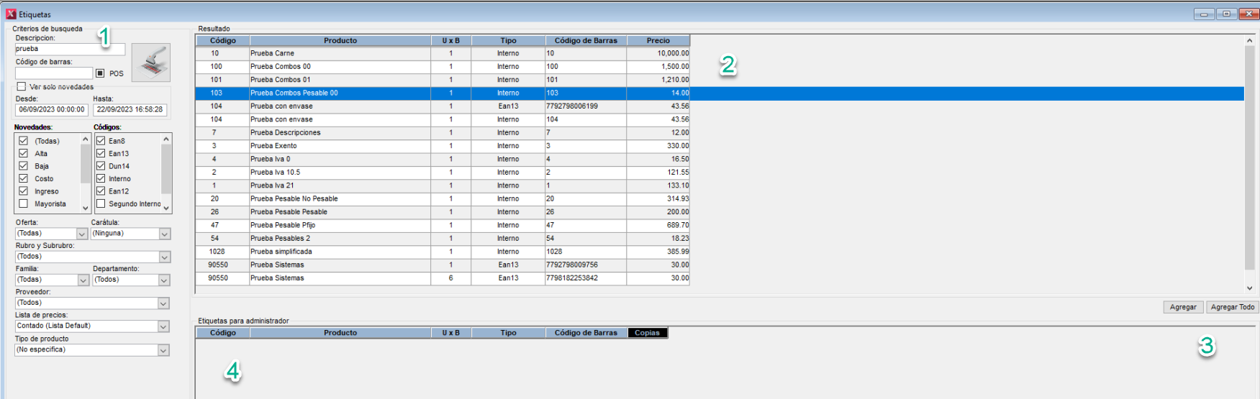The width and height of the screenshot is (1260, 399).
Task: Select the Prueba Carne product row
Action: [x=340, y=53]
